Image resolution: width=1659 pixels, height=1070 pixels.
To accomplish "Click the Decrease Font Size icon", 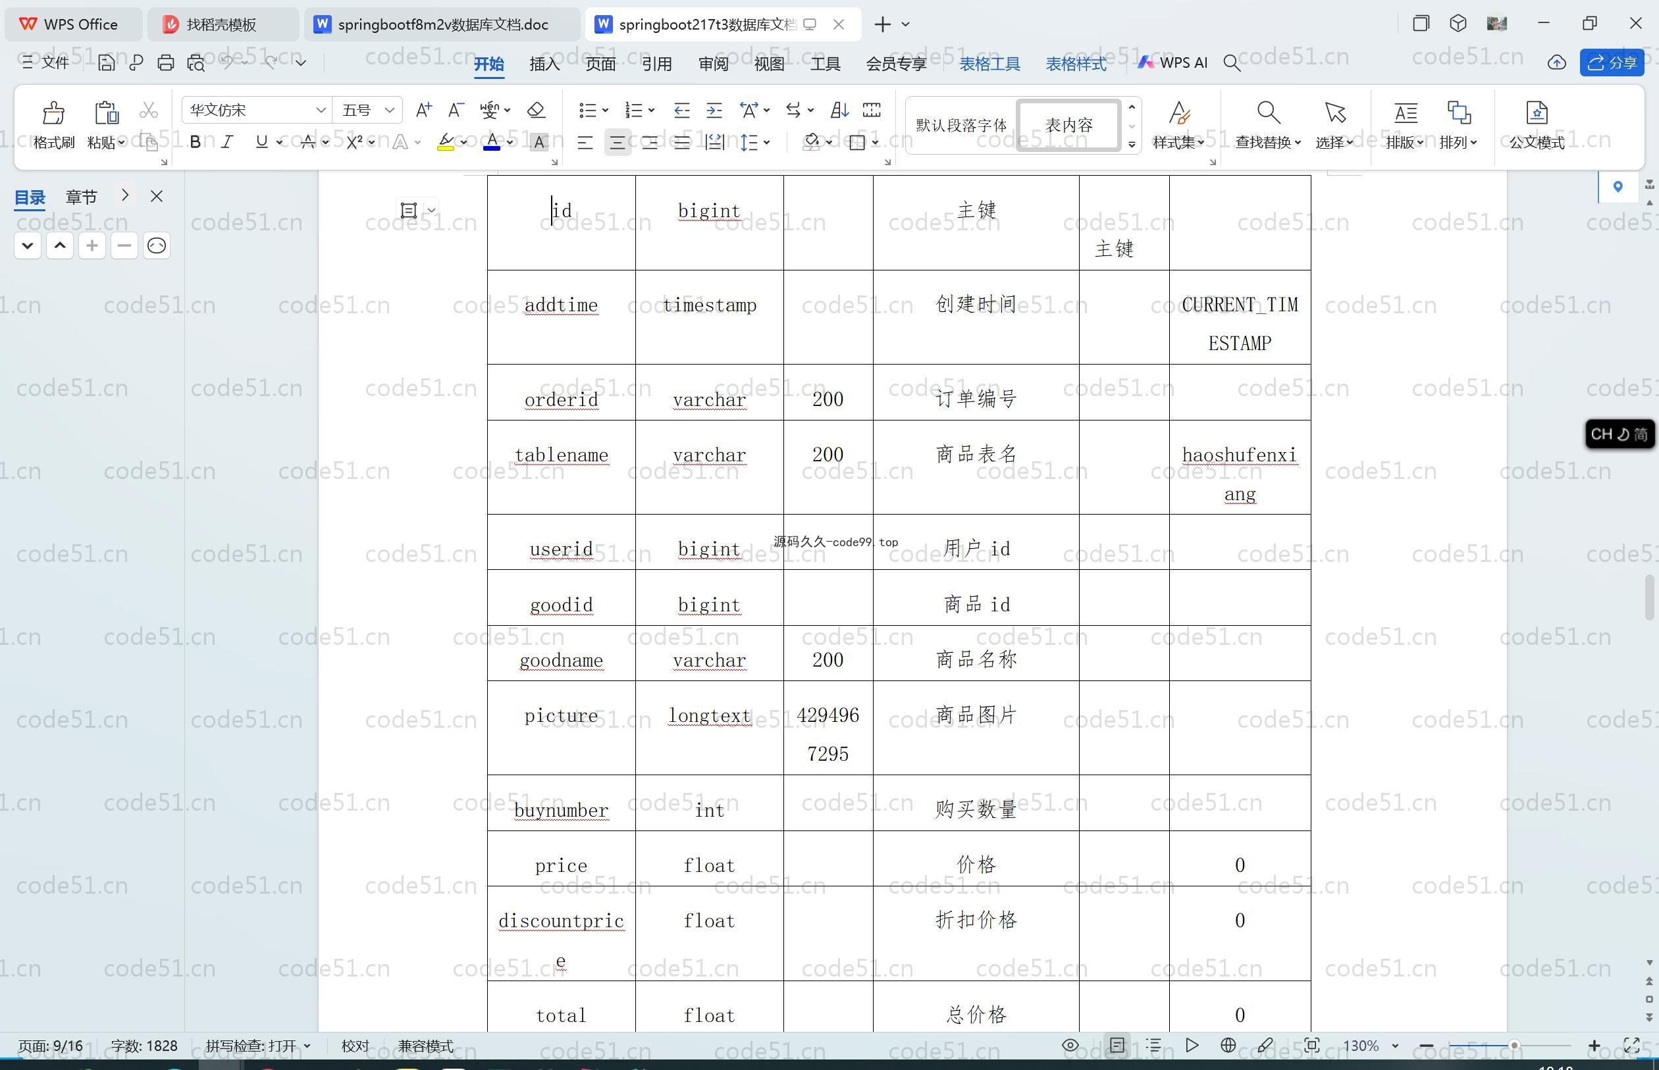I will (456, 110).
